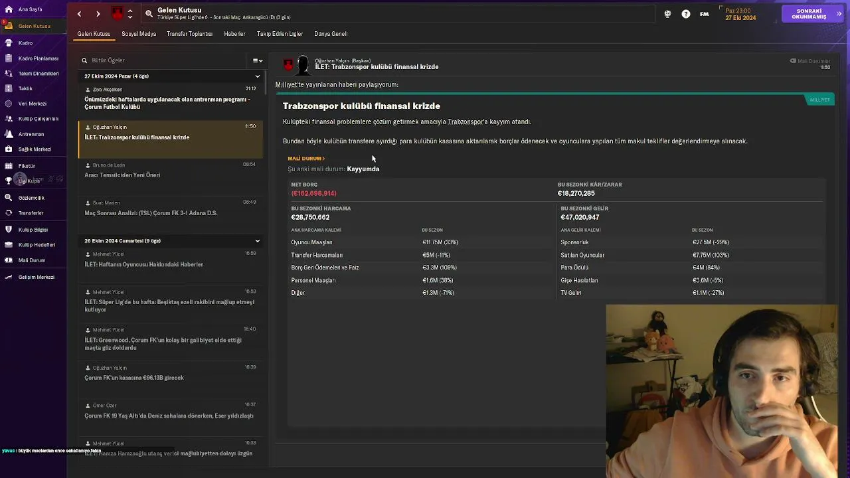Open the world globe icon
Image resolution: width=850 pixels, height=478 pixels.
click(x=667, y=14)
